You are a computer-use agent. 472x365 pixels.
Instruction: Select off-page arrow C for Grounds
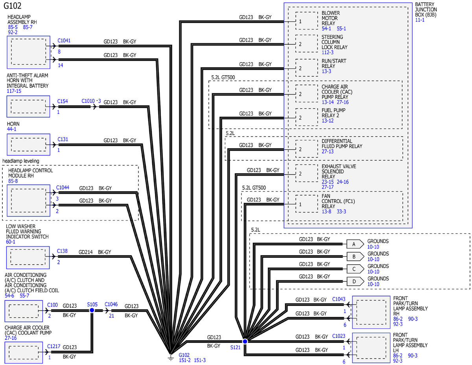point(355,269)
